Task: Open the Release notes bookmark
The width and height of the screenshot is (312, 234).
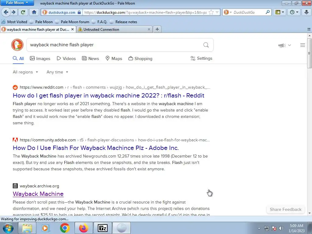Action: [x=123, y=22]
